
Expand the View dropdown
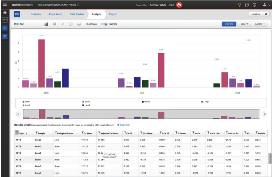(244, 24)
